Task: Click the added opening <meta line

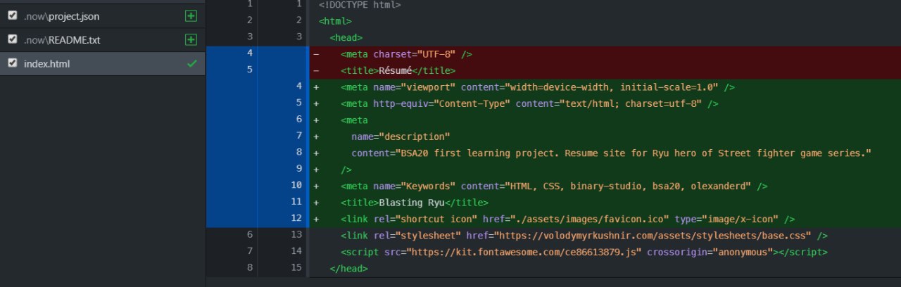Action: [605, 120]
